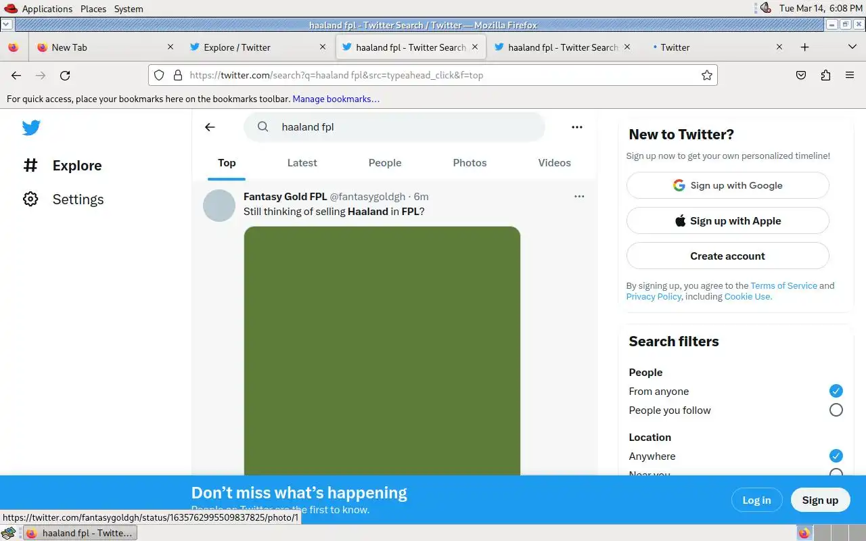This screenshot has width=866, height=541.
Task: Click the Twitter bird logo
Action: tap(31, 127)
